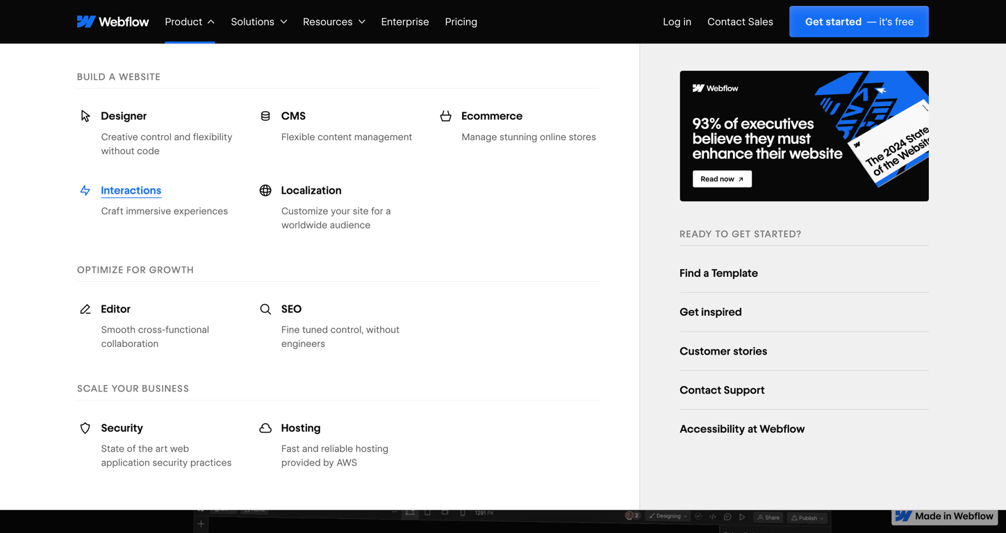This screenshot has width=1006, height=533.
Task: Click the Webflow logo in the navbar
Action: point(113,22)
